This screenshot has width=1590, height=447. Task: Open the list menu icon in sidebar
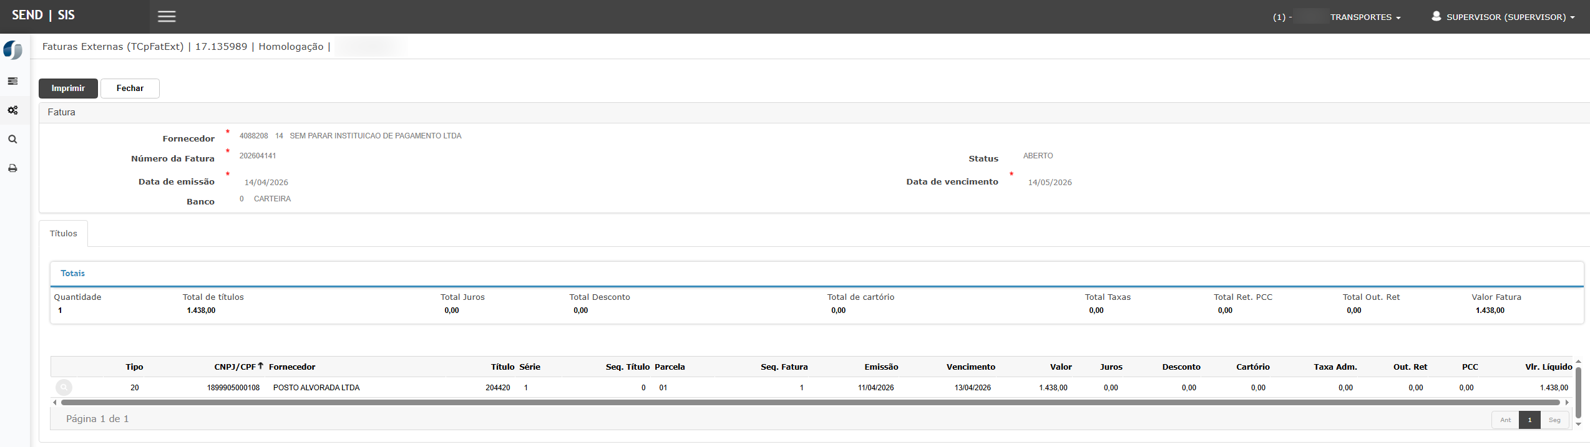tap(12, 81)
